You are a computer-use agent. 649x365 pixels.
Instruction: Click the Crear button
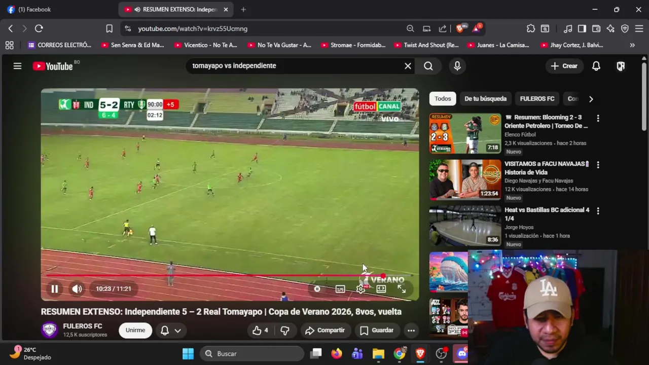(x=564, y=66)
